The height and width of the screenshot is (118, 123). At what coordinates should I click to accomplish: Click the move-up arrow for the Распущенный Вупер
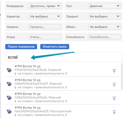pos(114,113)
